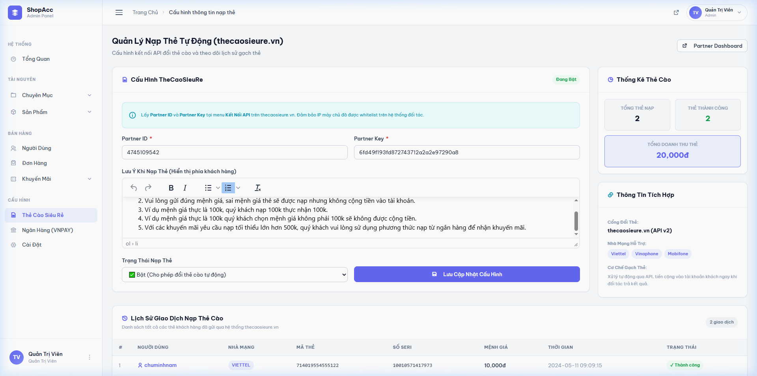Image resolution: width=757 pixels, height=376 pixels.
Task: Open Ngân Hàng (VNPAY) settings
Action: (51, 230)
